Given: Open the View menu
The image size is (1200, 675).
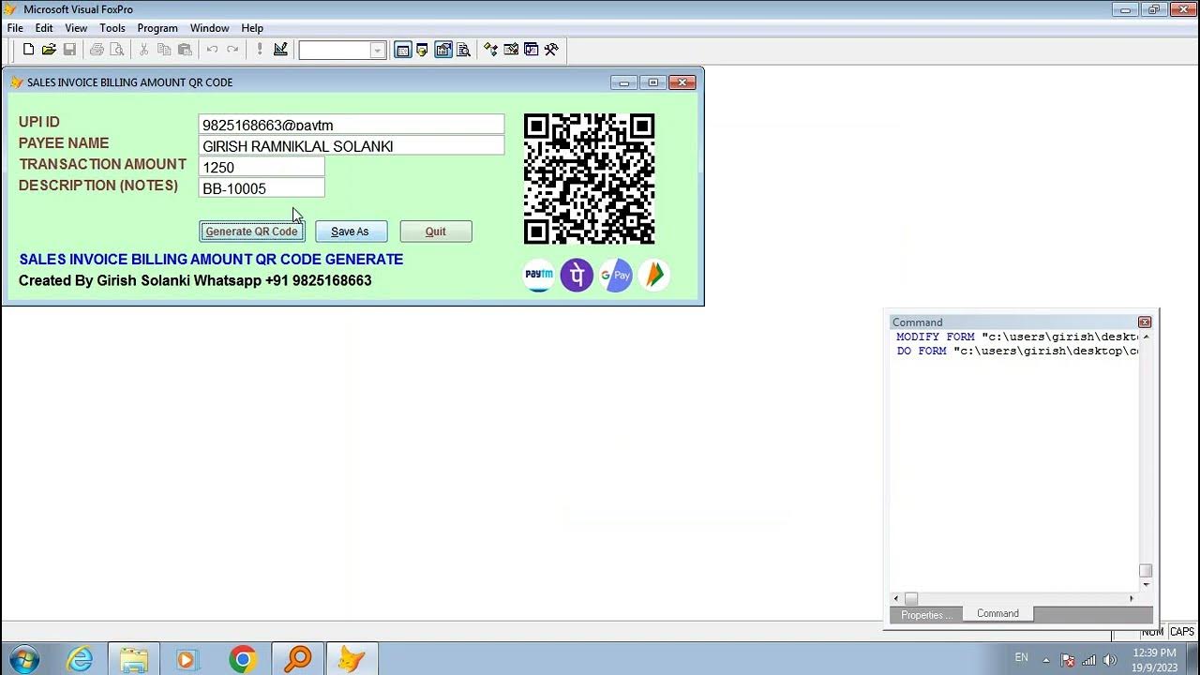Looking at the screenshot, I should tap(76, 28).
